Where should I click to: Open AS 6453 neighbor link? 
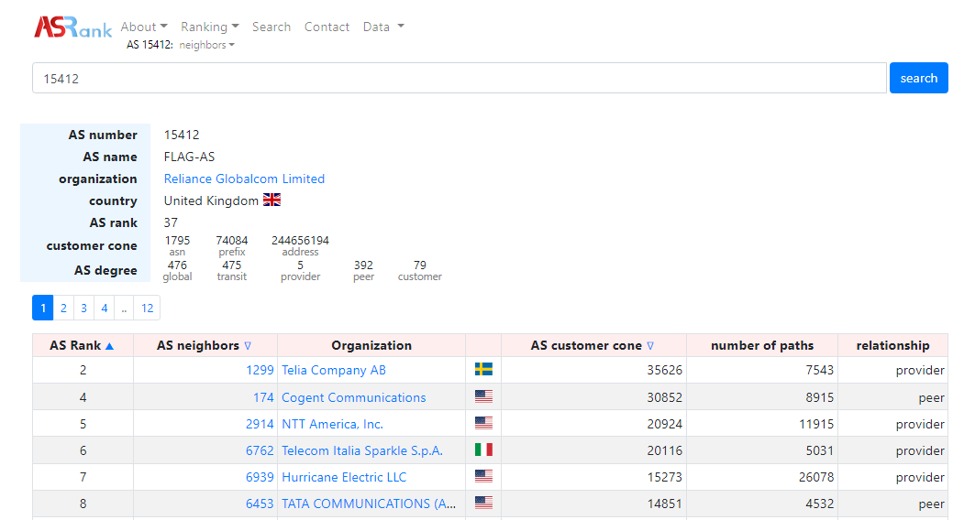click(x=260, y=504)
